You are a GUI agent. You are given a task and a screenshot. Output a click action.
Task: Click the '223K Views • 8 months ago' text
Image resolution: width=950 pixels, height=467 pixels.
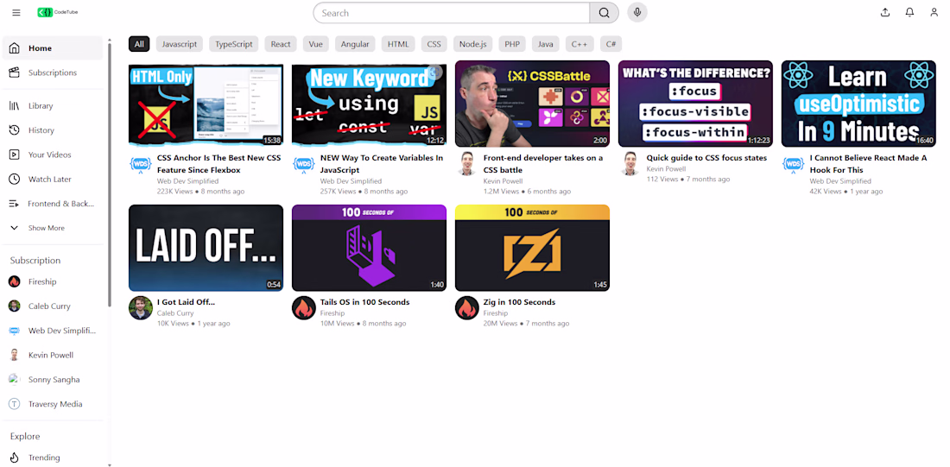pos(200,192)
